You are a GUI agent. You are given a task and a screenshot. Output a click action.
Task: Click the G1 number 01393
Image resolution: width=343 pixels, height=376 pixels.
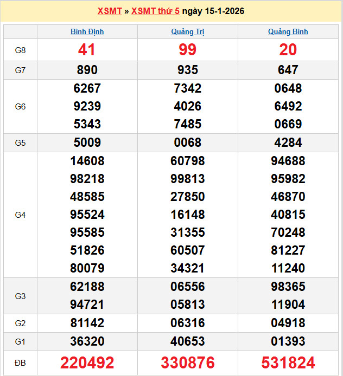tap(288, 341)
